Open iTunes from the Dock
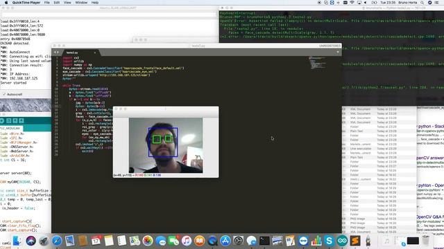The height and width of the screenshot is (249, 444). pyautogui.click(x=187, y=241)
